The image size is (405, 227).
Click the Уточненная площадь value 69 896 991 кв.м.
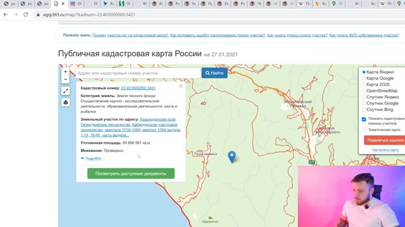(137, 143)
